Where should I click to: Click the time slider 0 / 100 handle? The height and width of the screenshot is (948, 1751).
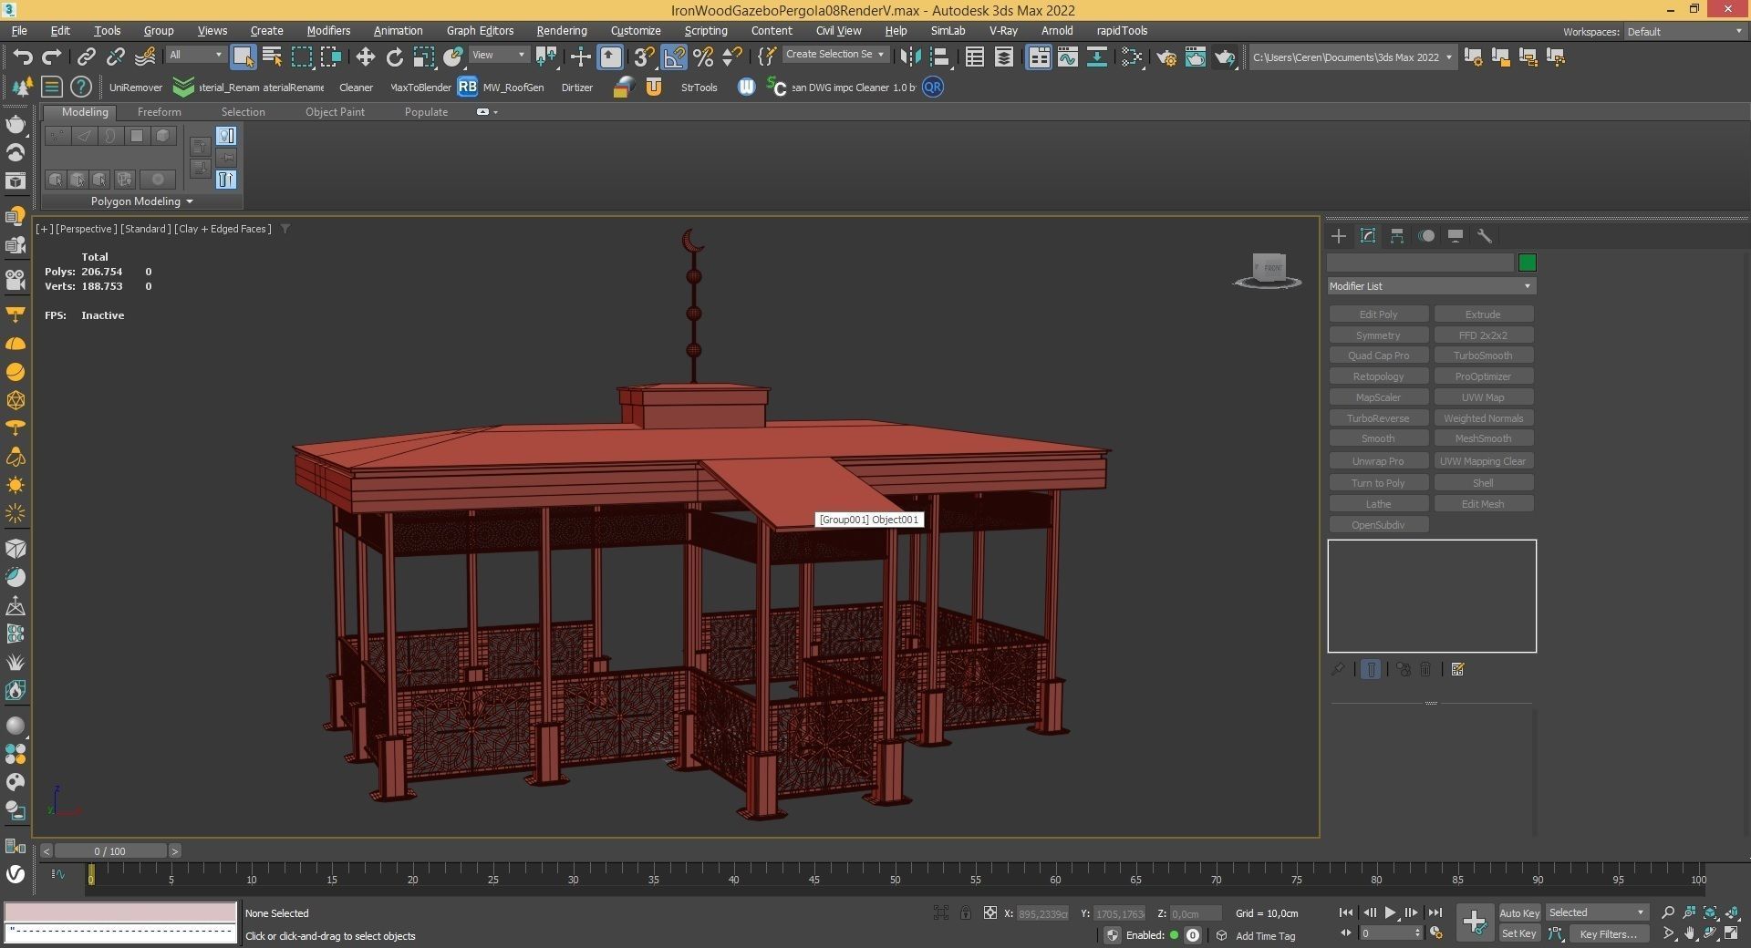110,851
